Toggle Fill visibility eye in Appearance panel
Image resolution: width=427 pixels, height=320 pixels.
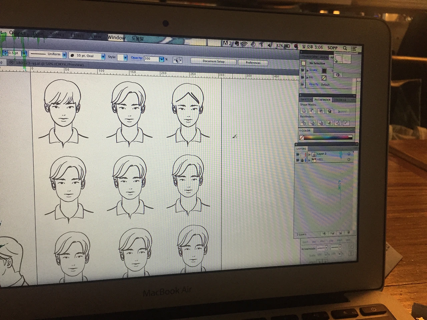tap(303, 77)
